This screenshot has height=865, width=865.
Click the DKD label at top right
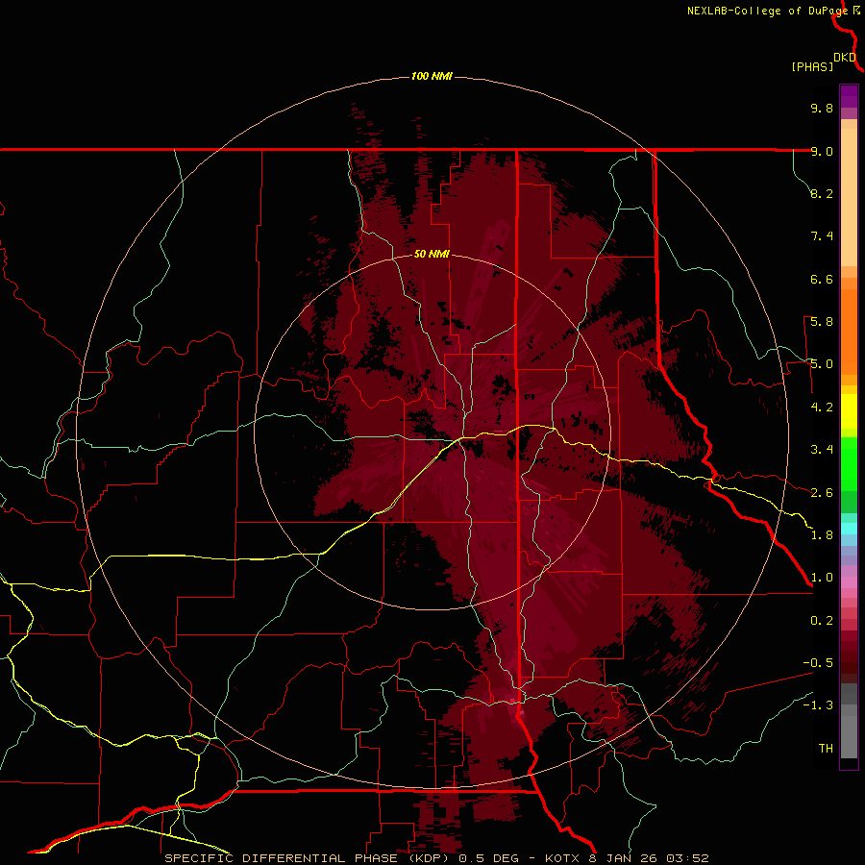point(845,58)
